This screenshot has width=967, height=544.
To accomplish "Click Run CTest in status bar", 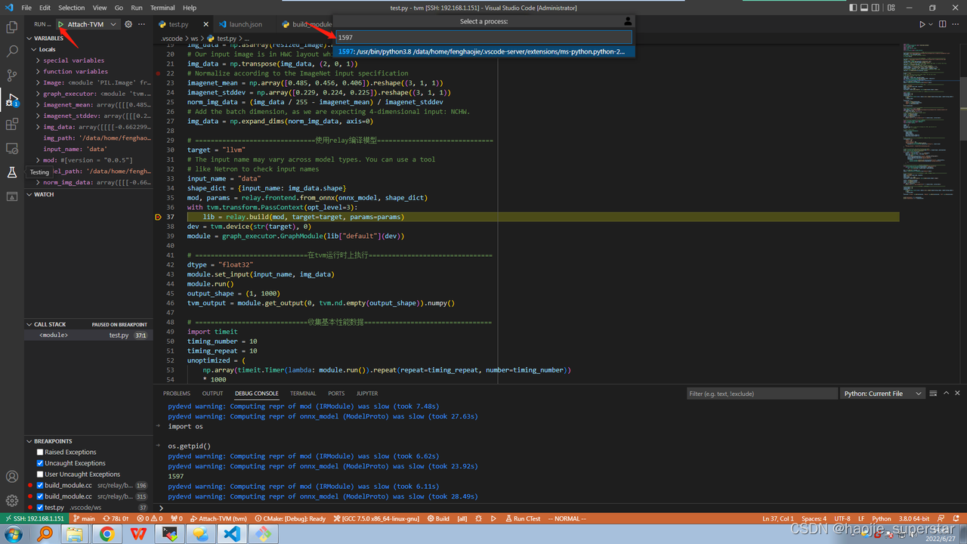I will (522, 518).
